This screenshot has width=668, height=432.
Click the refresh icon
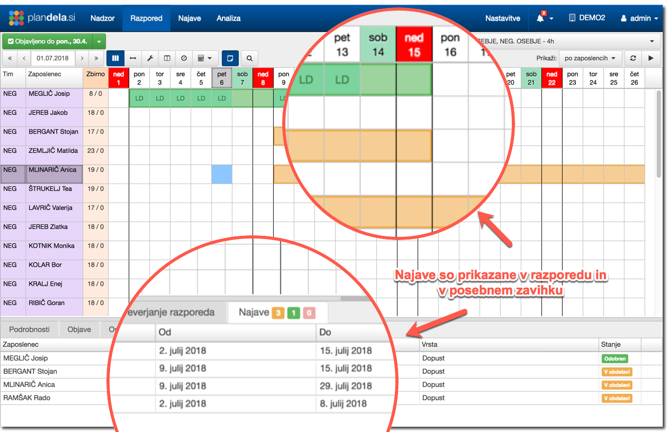[x=633, y=58]
